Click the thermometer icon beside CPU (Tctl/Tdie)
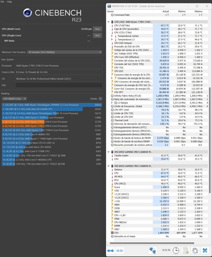Screen dimensions: 212x257 pyautogui.click(x=112, y=26)
